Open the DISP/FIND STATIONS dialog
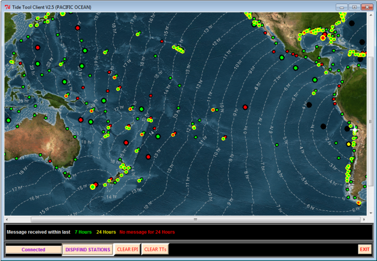Screen dimensions: 377x261 88,250
